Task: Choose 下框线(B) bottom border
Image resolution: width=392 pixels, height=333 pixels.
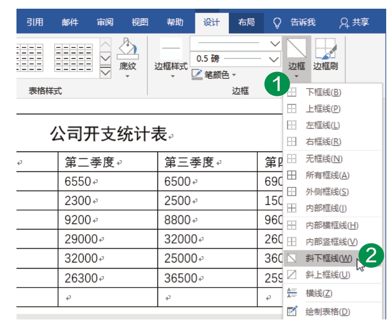Action: 332,92
